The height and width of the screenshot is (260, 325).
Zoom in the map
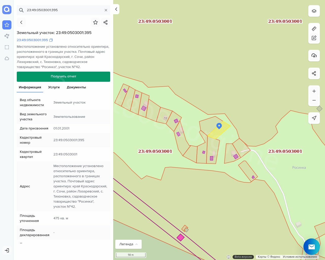click(x=314, y=91)
